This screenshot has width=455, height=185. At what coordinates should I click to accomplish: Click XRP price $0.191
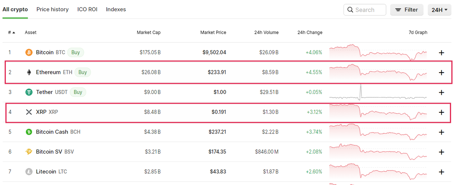pyautogui.click(x=219, y=112)
